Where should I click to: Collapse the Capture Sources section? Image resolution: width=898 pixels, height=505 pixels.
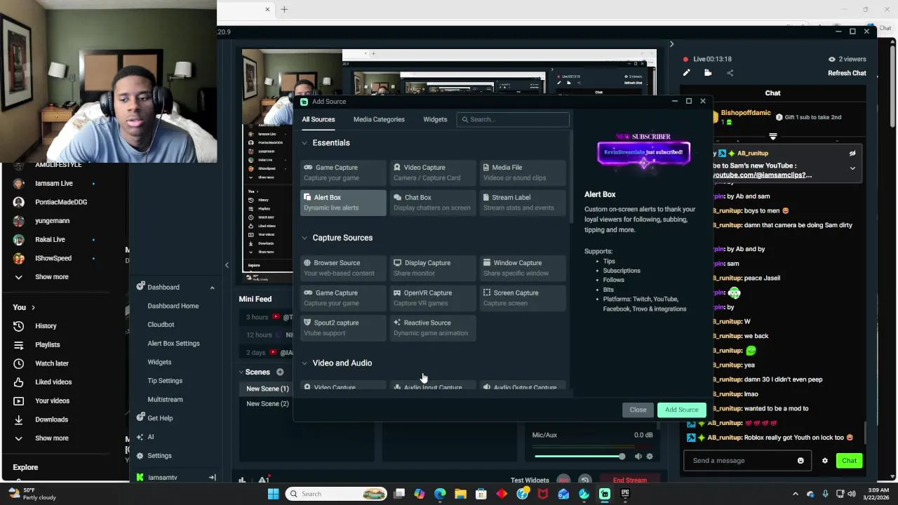tap(304, 238)
